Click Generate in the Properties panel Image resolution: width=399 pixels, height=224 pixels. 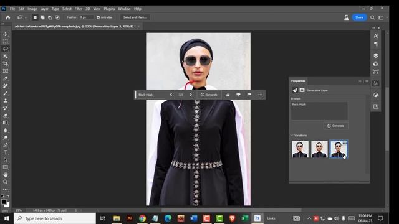pyautogui.click(x=336, y=126)
